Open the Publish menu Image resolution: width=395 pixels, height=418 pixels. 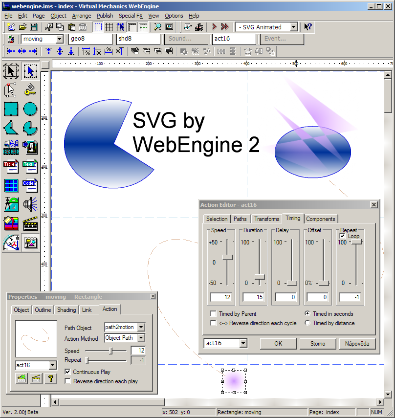[x=105, y=16]
